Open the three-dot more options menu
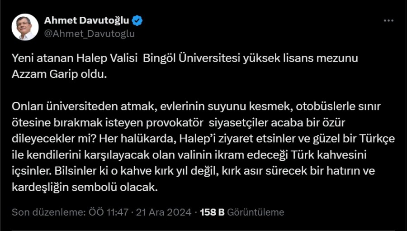 tap(388, 21)
